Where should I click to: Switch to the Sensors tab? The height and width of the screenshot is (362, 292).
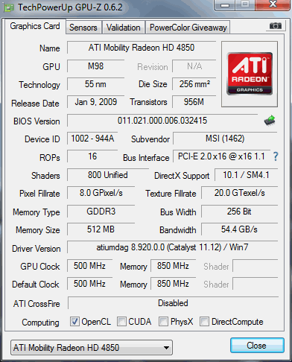point(83,28)
